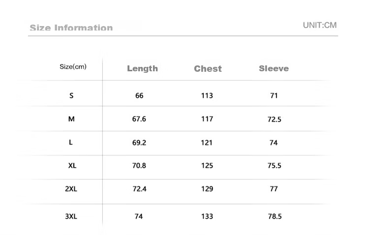369x235 pixels.
Task: Click the 2XL size row label
Action: (71, 189)
